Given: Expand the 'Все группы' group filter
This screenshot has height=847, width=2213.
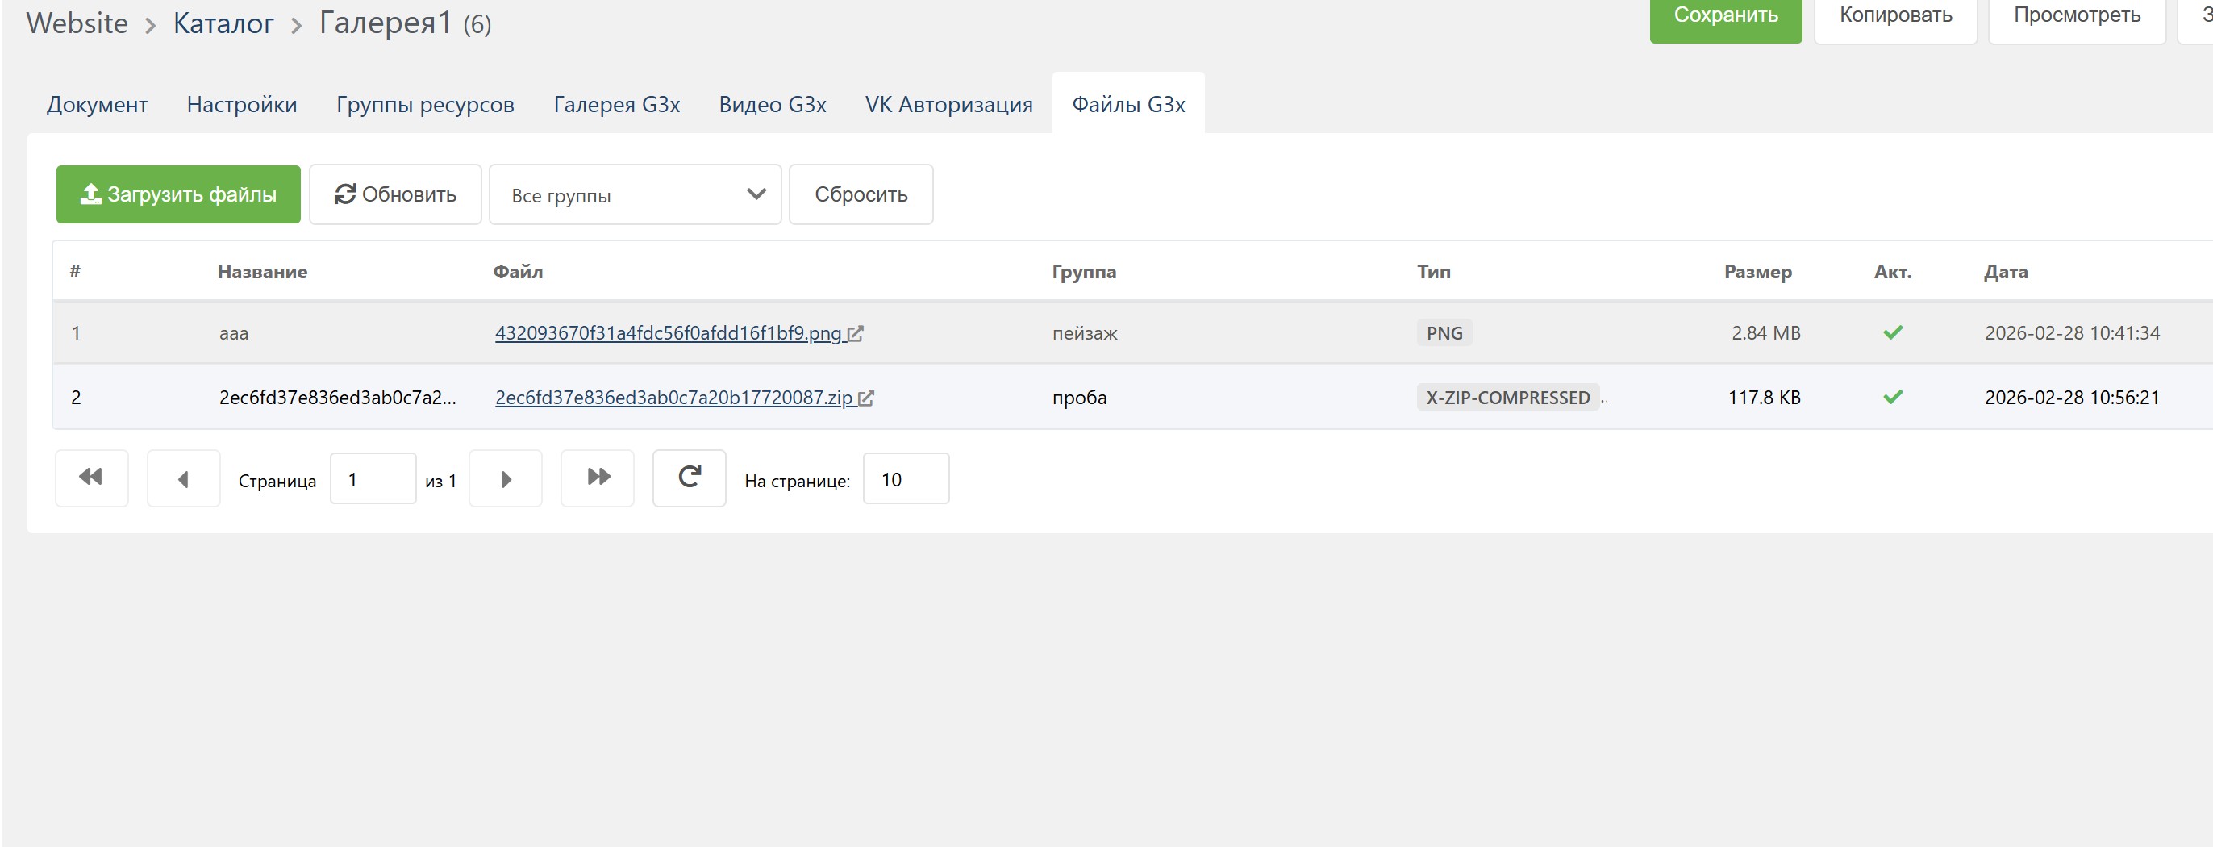Looking at the screenshot, I should 634,195.
